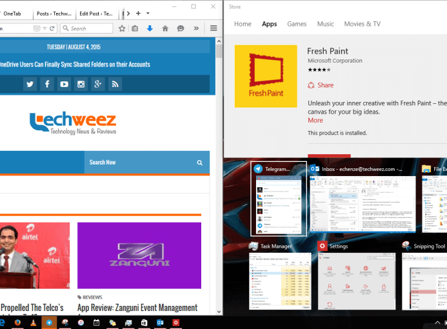
Task: Click the Techweez logo
Action: [73, 123]
